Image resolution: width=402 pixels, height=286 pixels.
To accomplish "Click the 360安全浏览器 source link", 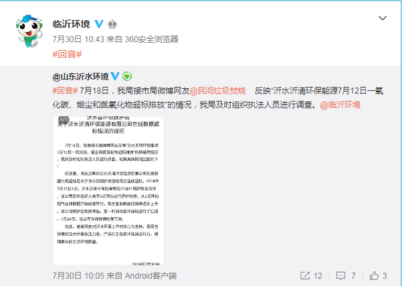I will tap(152, 39).
